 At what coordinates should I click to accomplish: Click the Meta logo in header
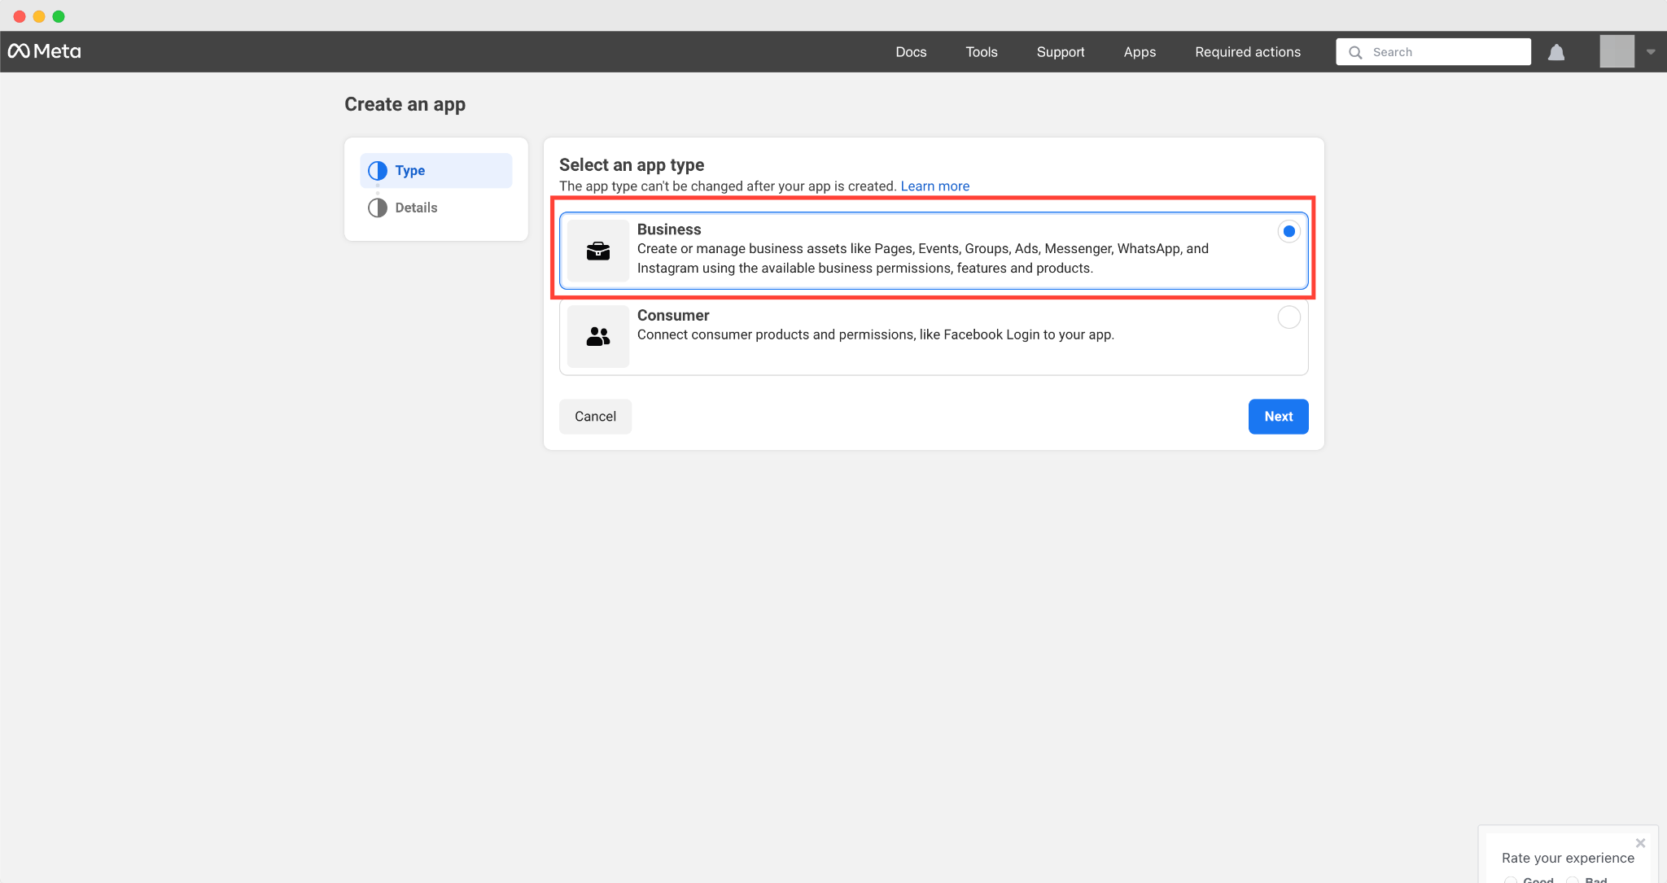pos(45,51)
